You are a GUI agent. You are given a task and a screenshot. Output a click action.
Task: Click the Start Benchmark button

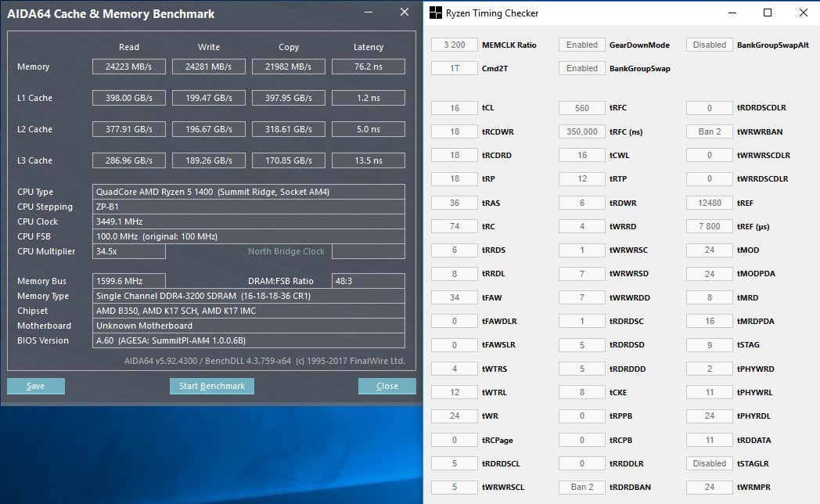(212, 386)
